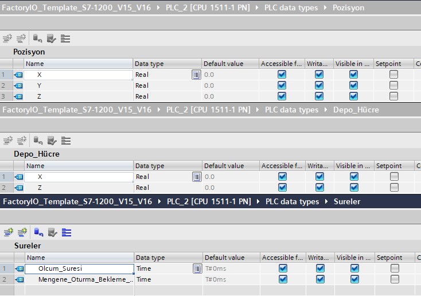Toggle Visible in HMI checkbox for Depo_Hücre Z

coord(354,188)
